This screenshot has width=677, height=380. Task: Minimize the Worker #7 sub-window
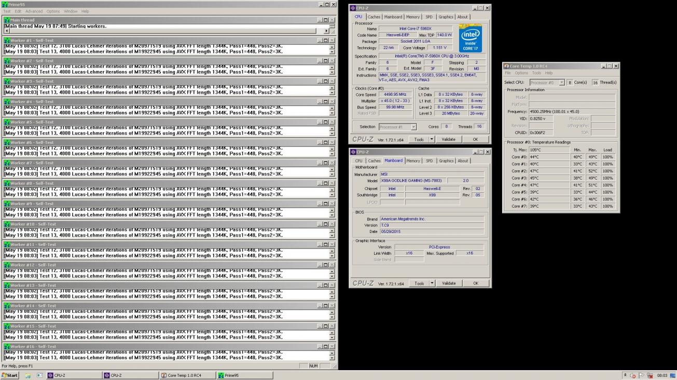point(320,163)
